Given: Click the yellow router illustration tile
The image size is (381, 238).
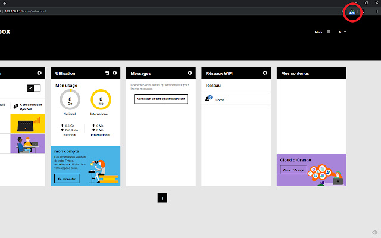Looking at the screenshot, I should click(x=28, y=124).
